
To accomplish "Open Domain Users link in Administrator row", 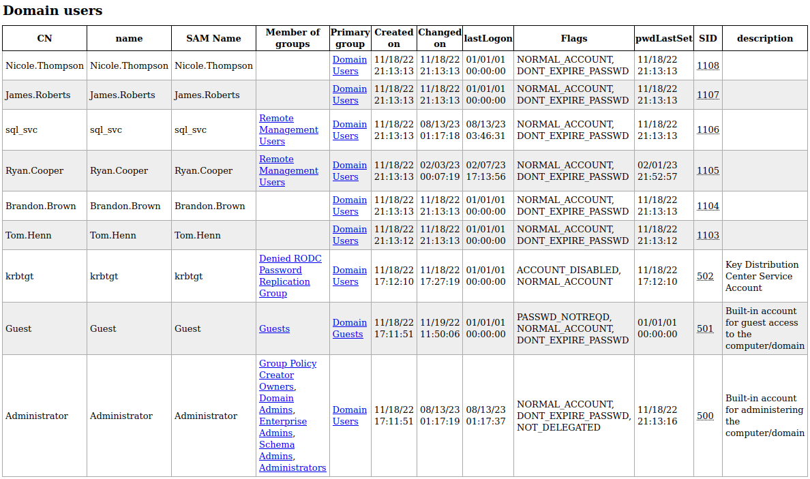I will (349, 416).
